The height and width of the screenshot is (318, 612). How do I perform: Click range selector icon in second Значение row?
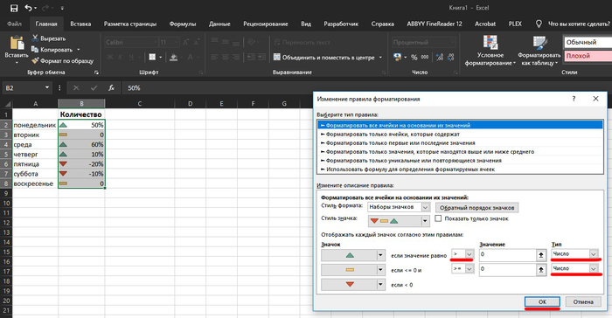coord(541,270)
